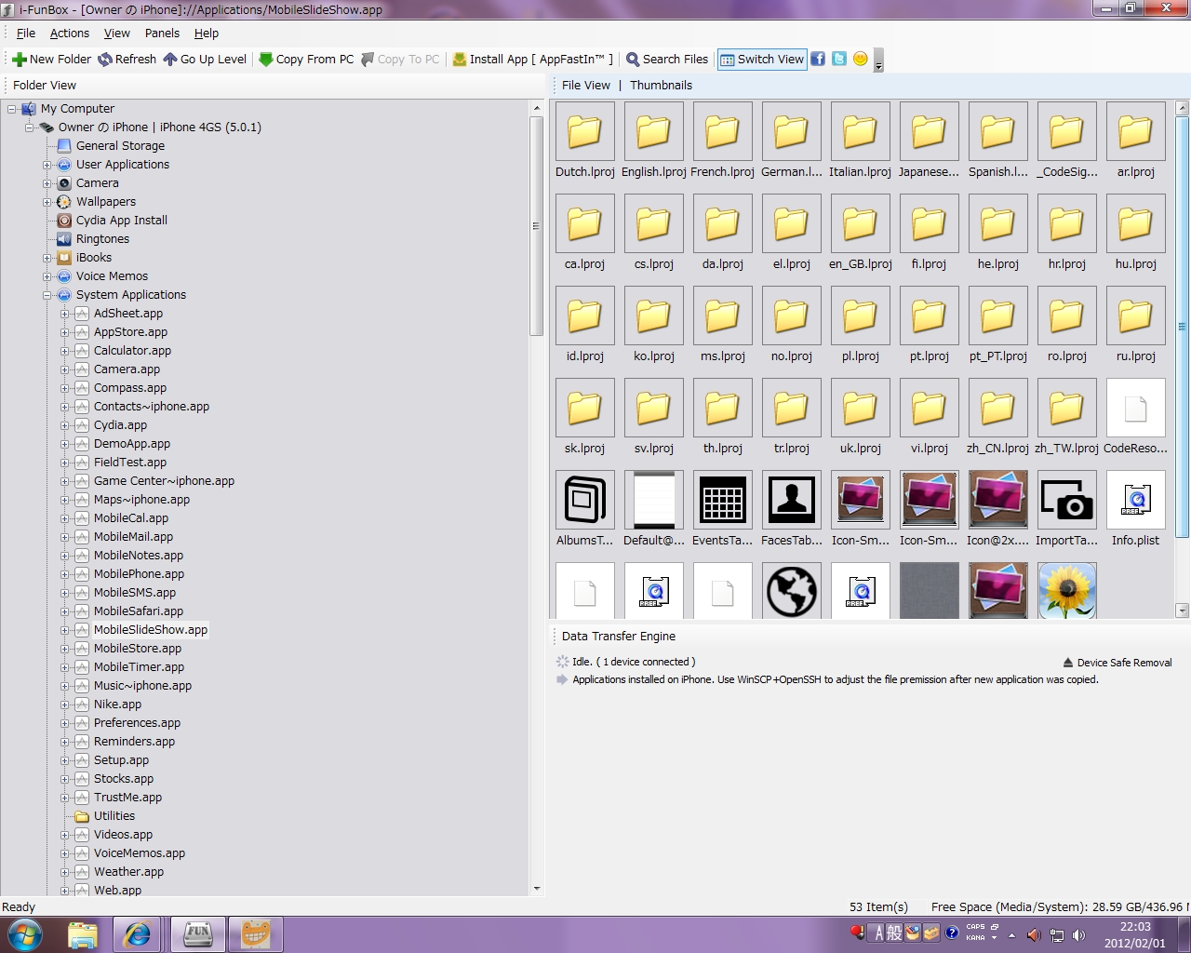Toggle the Switch View button
The width and height of the screenshot is (1191, 953).
761,59
